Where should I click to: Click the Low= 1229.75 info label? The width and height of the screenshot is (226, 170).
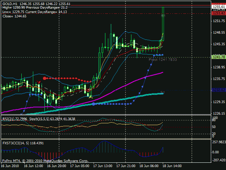(13, 12)
